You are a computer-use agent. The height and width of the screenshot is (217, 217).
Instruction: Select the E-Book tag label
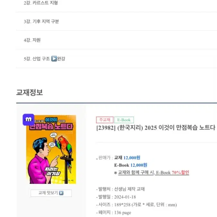(x=124, y=120)
